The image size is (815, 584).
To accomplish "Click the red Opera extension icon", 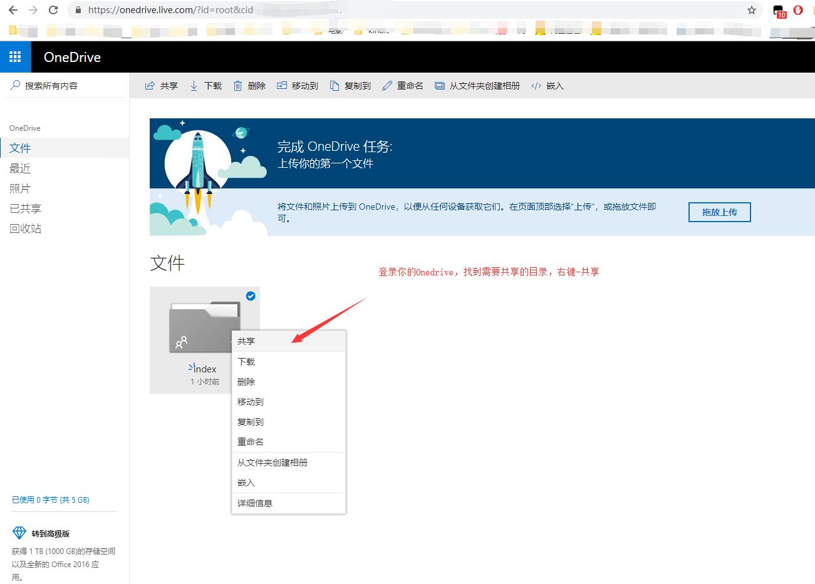I will [798, 10].
